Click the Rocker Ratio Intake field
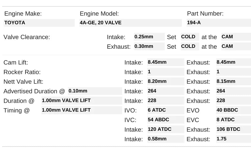 pos(166,72)
